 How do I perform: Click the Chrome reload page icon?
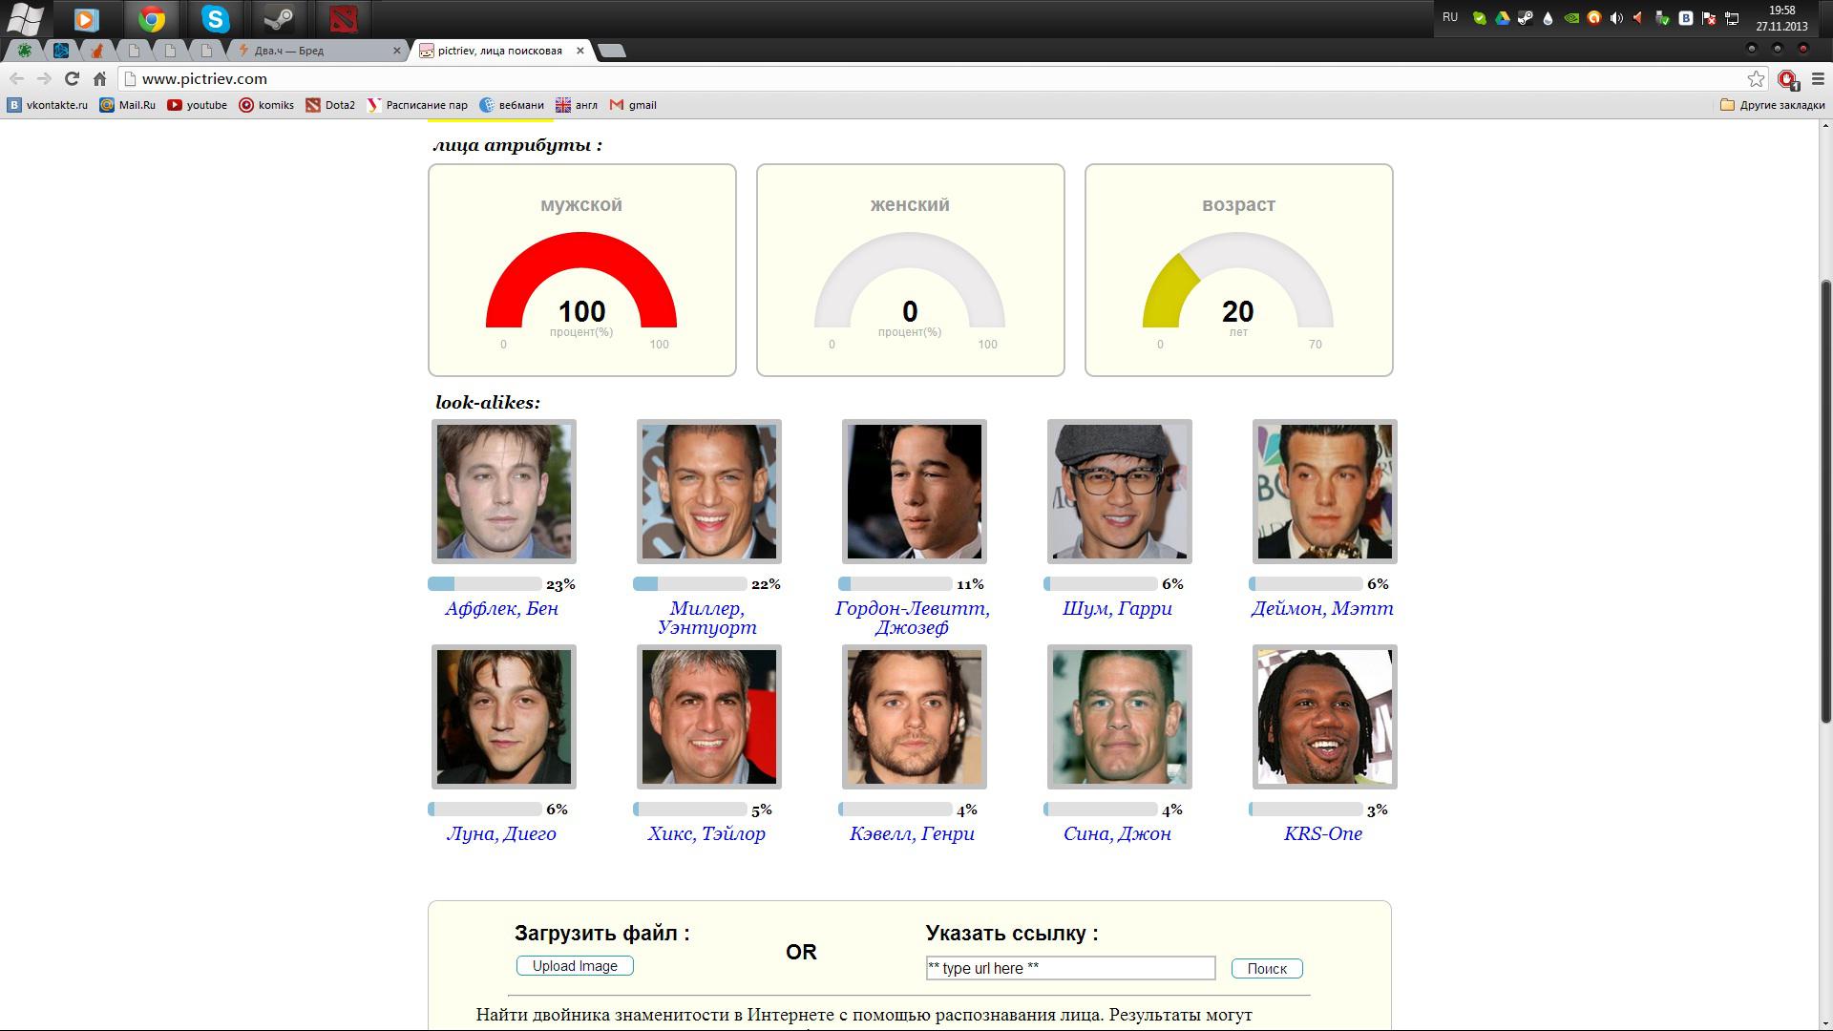(x=72, y=79)
